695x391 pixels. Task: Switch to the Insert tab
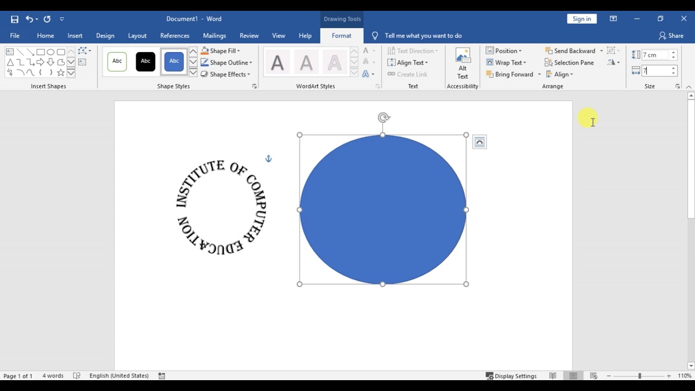[x=75, y=36]
